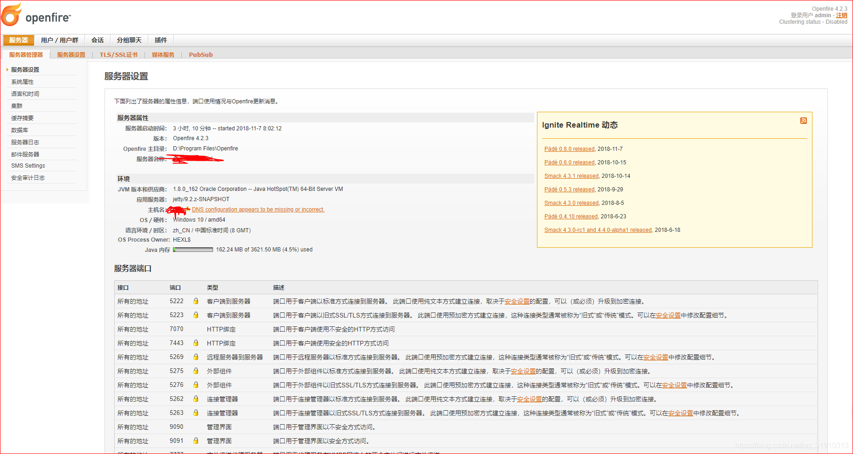Open Pàdé 0.4.10 released news link
Viewport: 853px width, 454px height.
(x=571, y=217)
